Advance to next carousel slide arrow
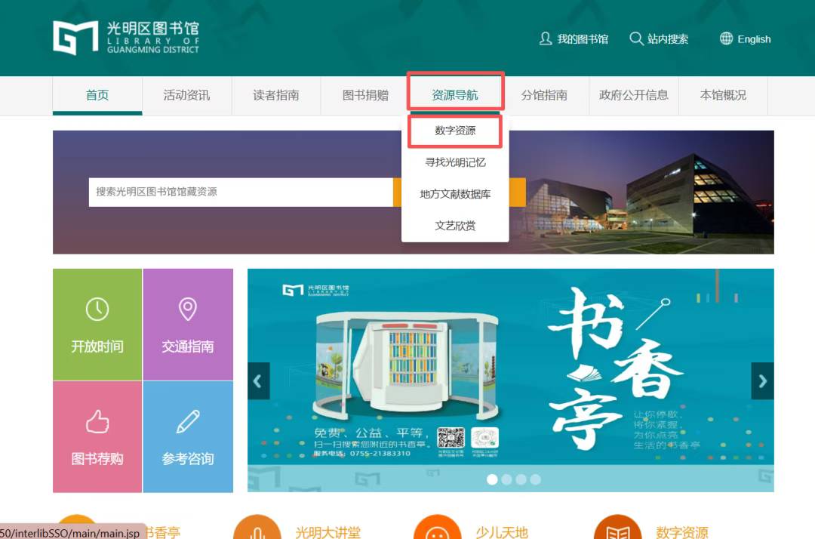This screenshot has height=539, width=815. click(x=762, y=381)
